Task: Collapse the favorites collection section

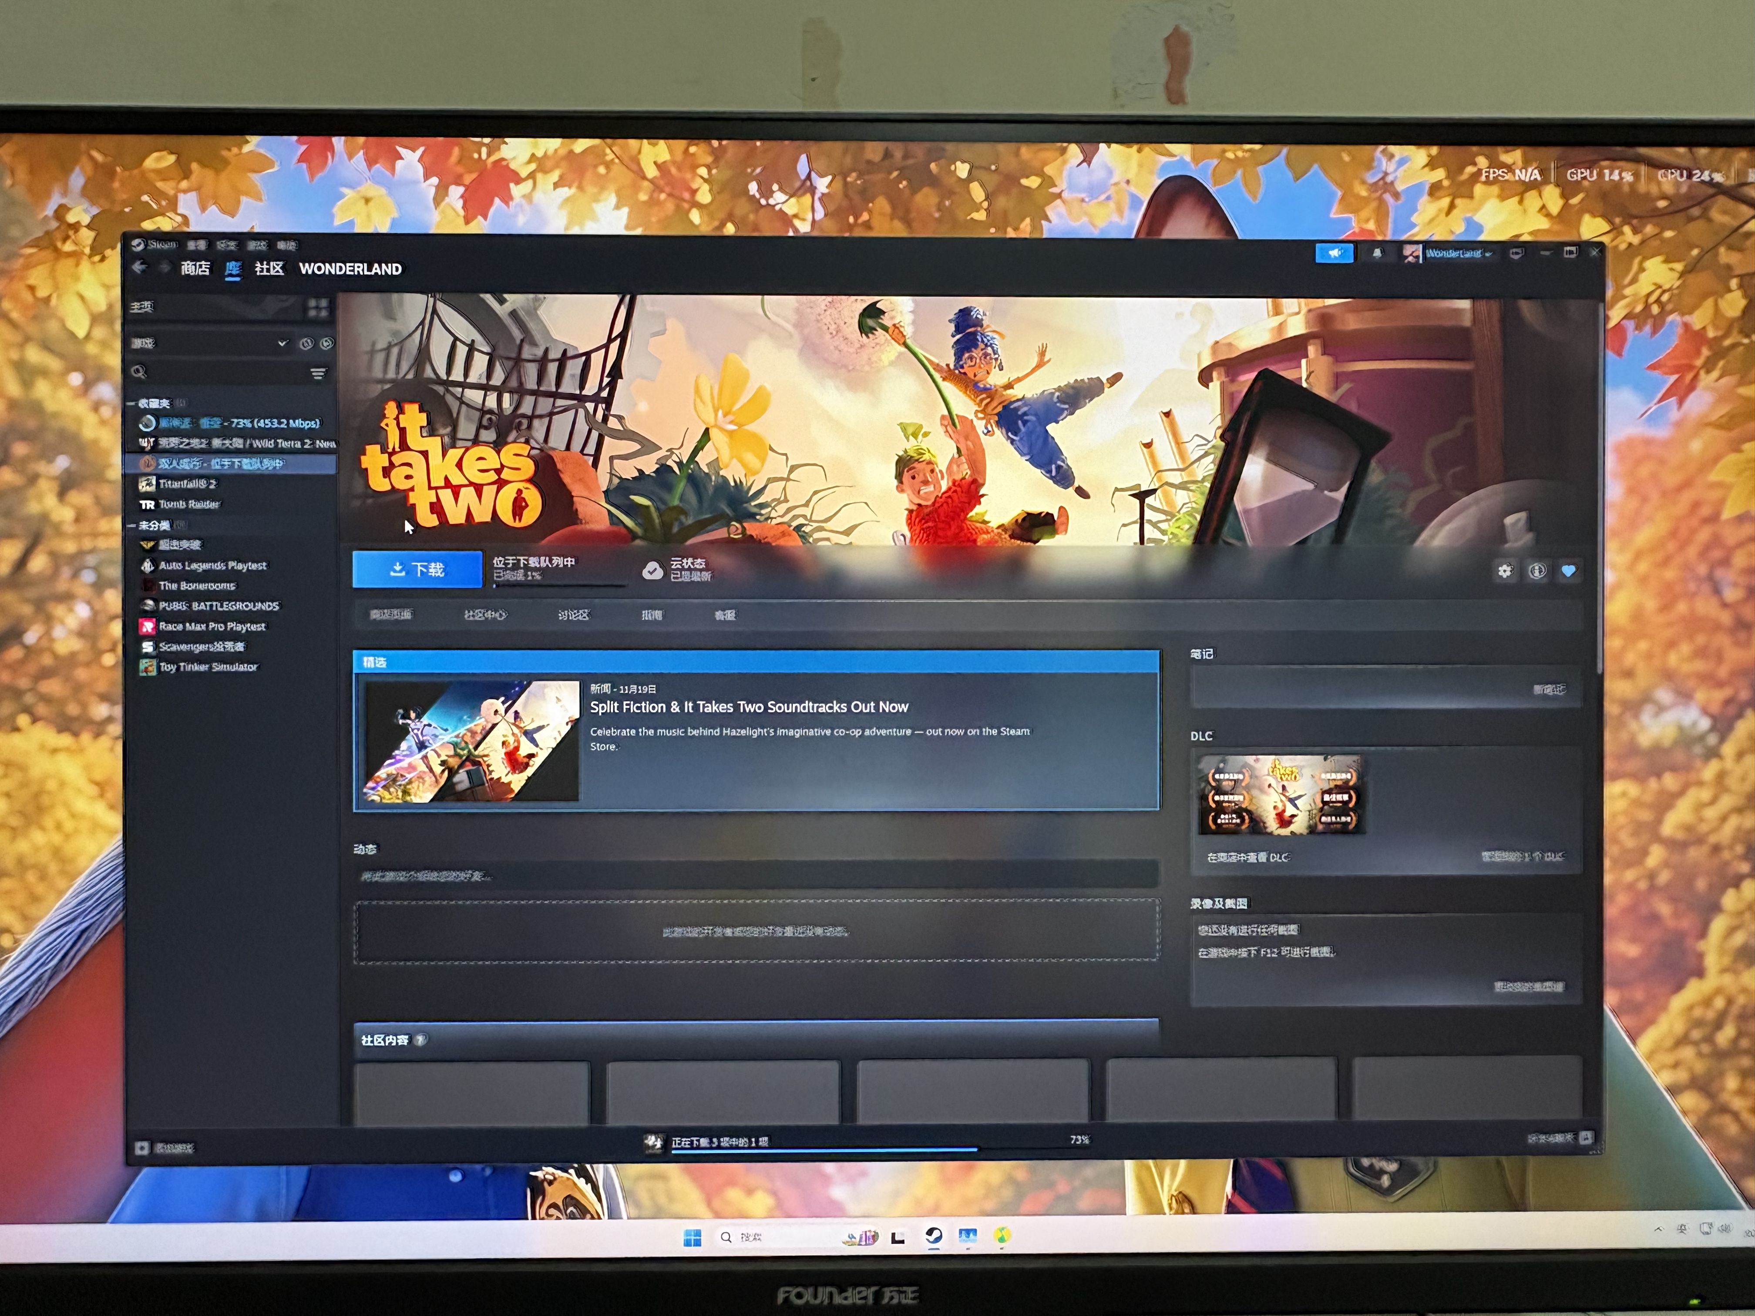Action: click(131, 404)
